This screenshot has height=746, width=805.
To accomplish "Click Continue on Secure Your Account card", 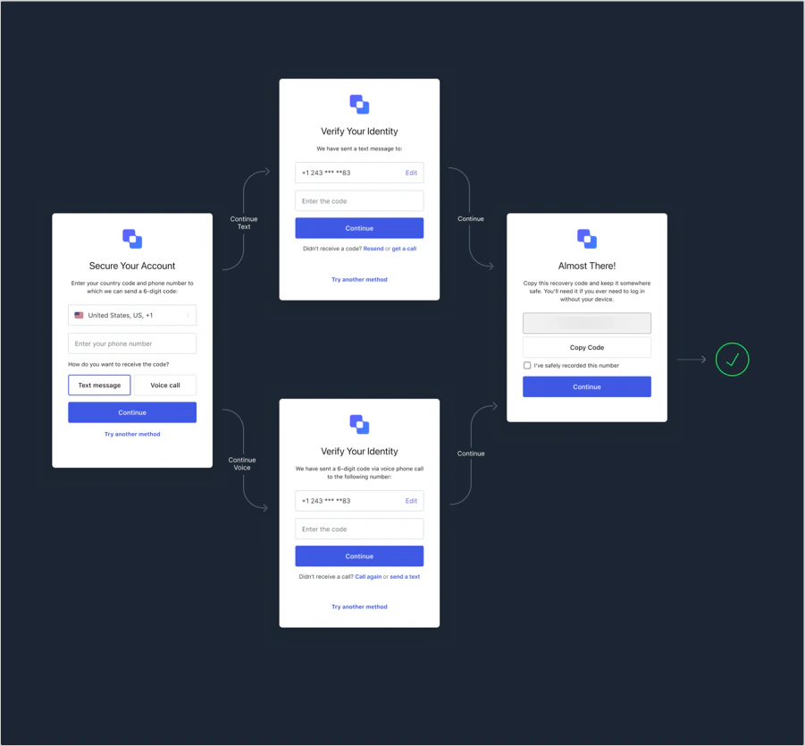I will pos(132,412).
